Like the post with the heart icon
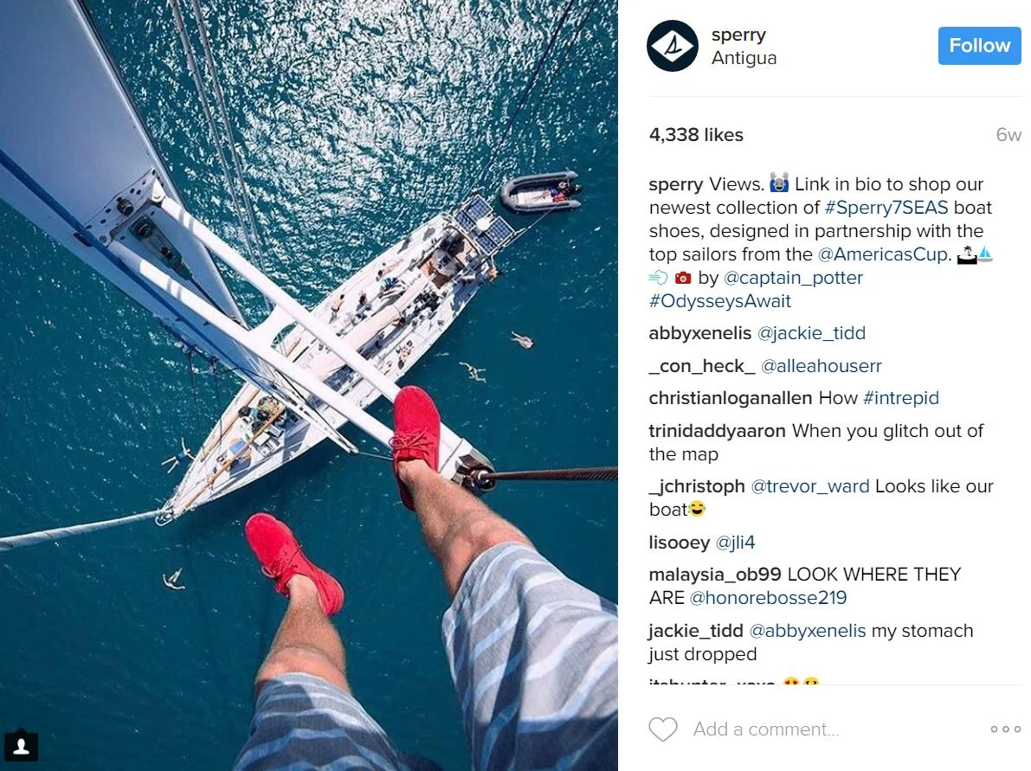 pos(663,729)
